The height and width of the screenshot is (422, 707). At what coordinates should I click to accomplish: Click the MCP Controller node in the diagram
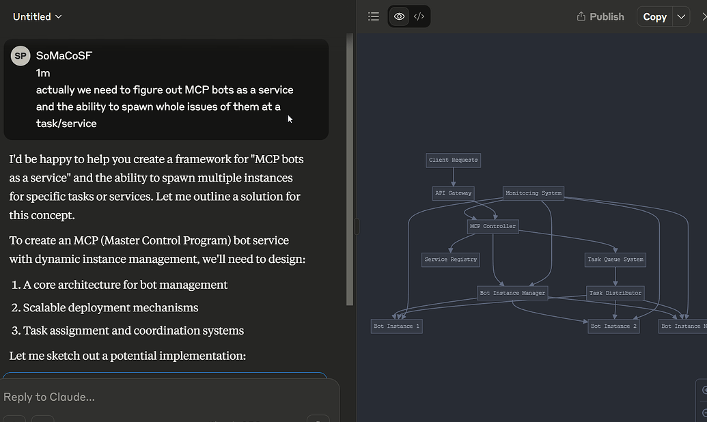[x=493, y=225]
